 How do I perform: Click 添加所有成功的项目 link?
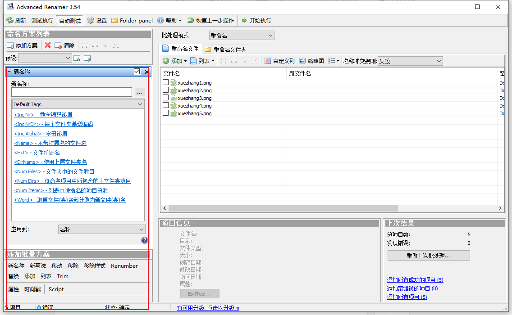pyautogui.click(x=415, y=280)
